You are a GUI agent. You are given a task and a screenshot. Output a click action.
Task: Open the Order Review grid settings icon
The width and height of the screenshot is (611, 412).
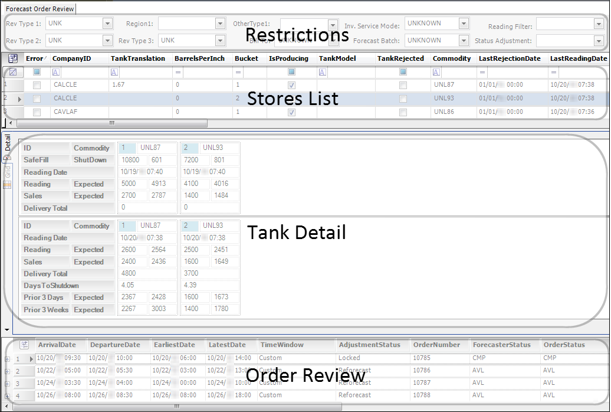pos(24,345)
